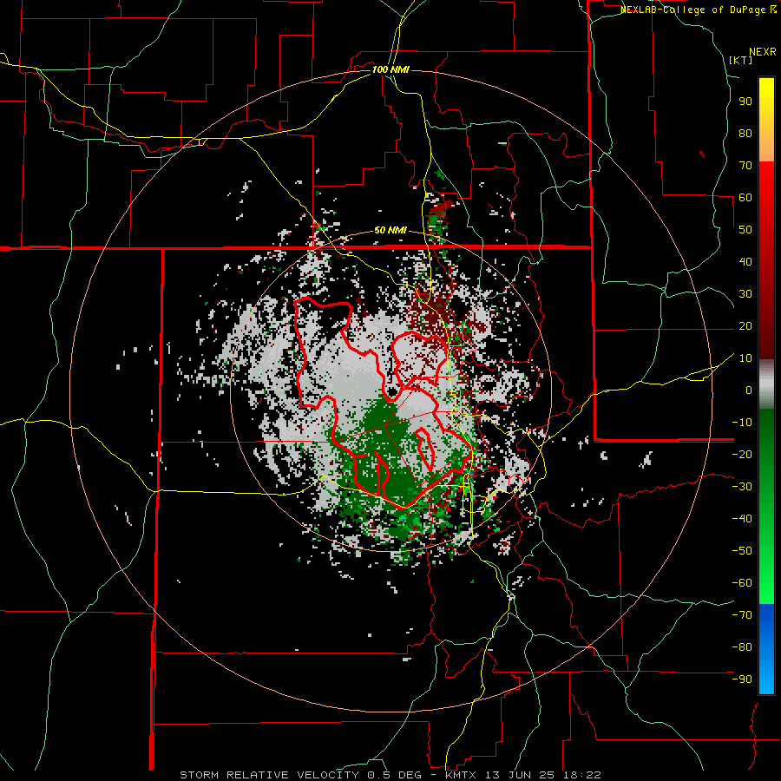The image size is (781, 781).
Task: Click the 0.5 DEG elevation text
Action: pos(395,775)
